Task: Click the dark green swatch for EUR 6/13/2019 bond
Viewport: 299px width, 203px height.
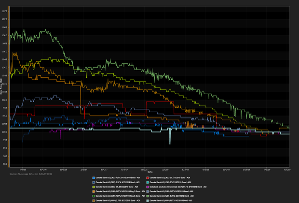Action: pyautogui.click(x=94, y=196)
